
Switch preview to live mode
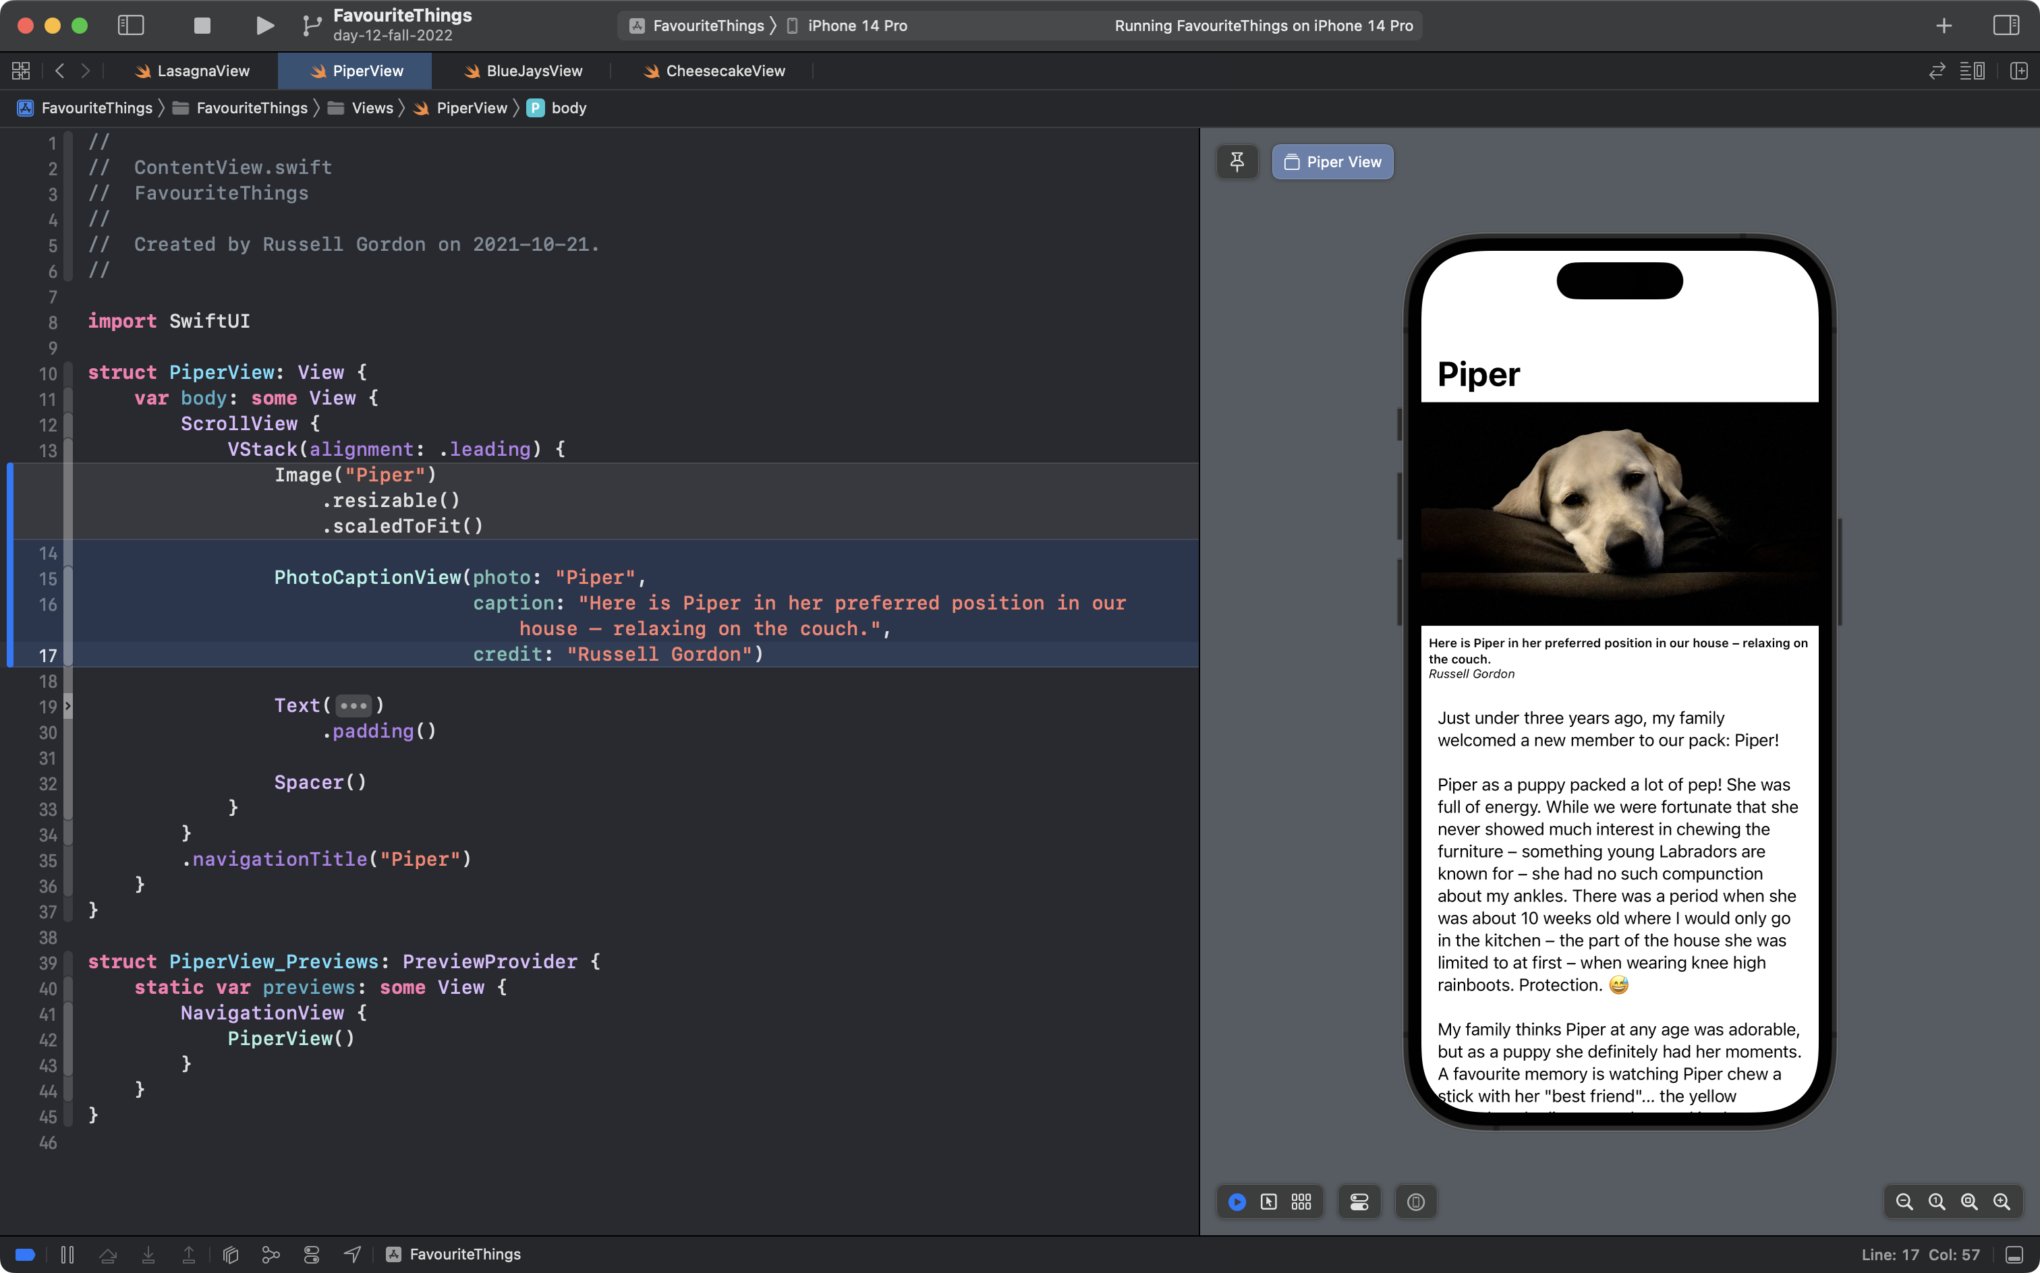1237,1202
